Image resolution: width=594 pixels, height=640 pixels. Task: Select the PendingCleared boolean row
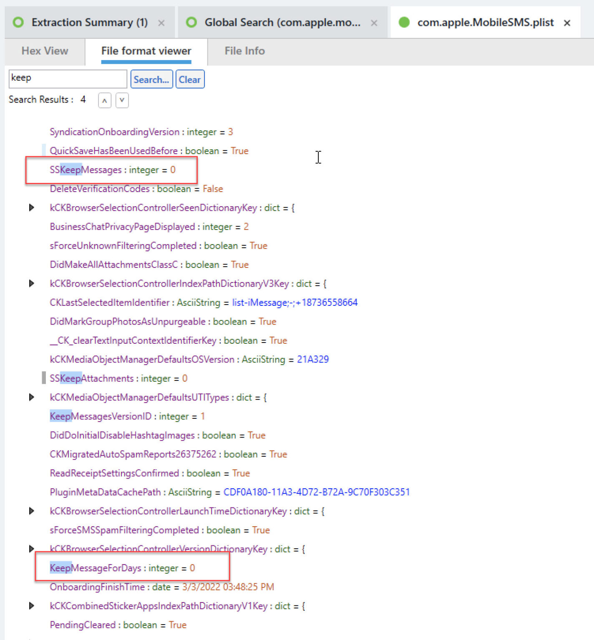(x=118, y=625)
